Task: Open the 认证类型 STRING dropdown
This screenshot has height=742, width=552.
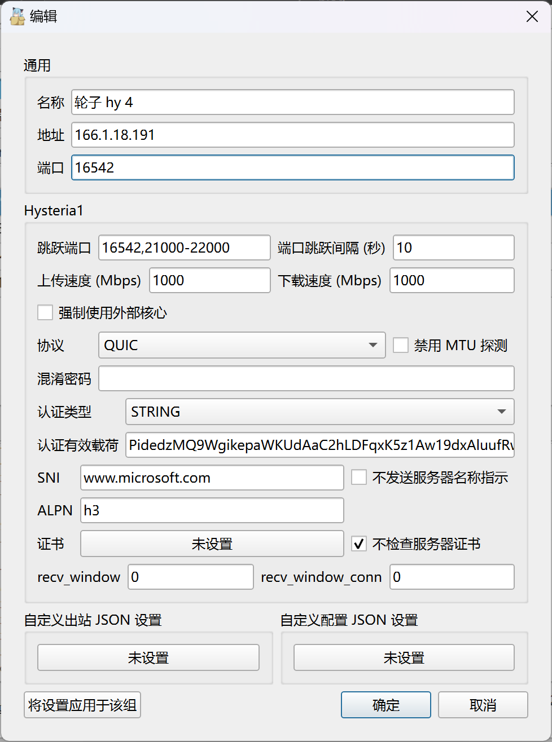Action: [319, 412]
